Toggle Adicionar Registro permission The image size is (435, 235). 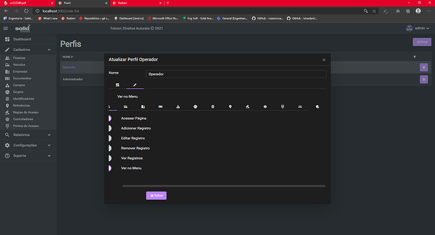[x=110, y=129]
